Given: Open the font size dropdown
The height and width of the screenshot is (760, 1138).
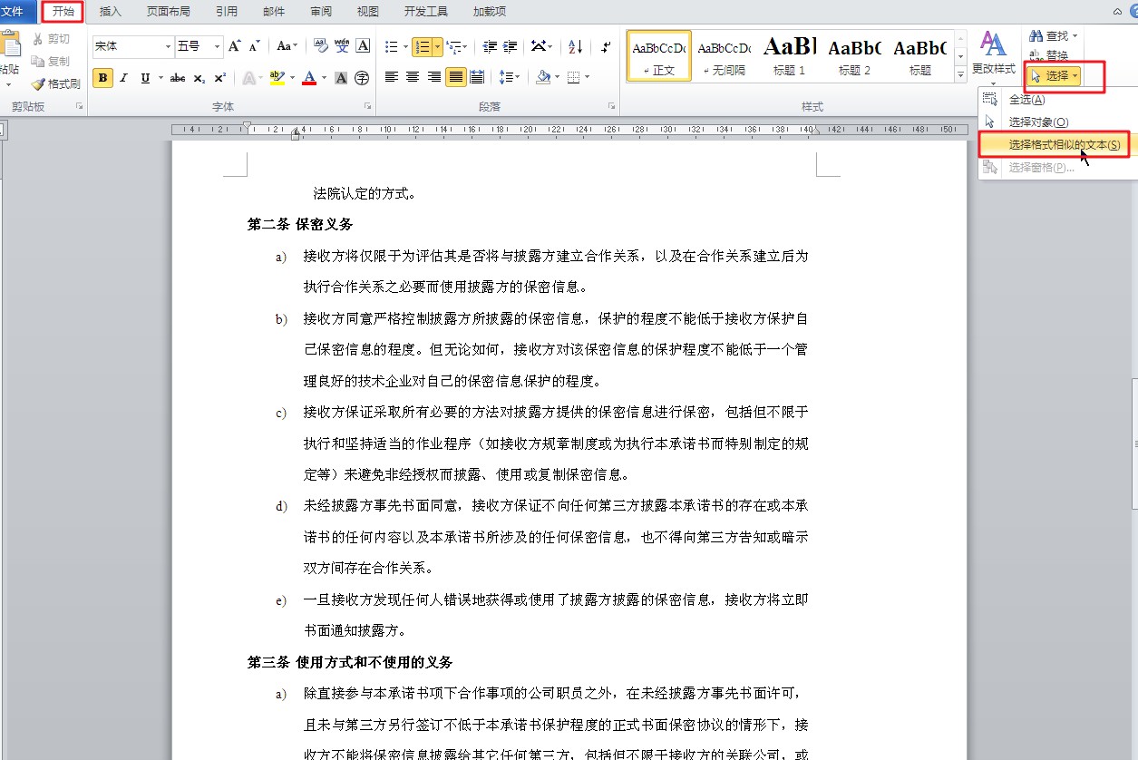Looking at the screenshot, I should click(x=217, y=45).
